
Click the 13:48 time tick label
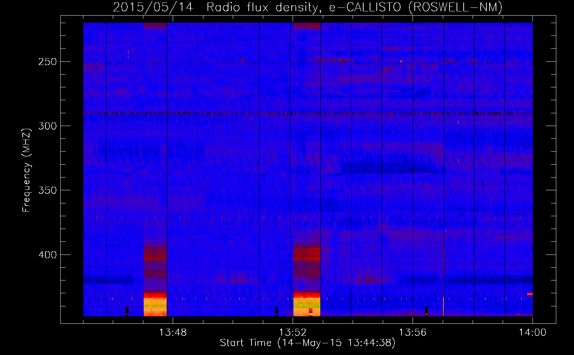coord(173,333)
